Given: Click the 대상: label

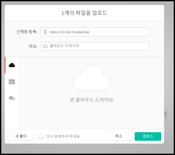Looking at the screenshot, I should click(x=33, y=46).
